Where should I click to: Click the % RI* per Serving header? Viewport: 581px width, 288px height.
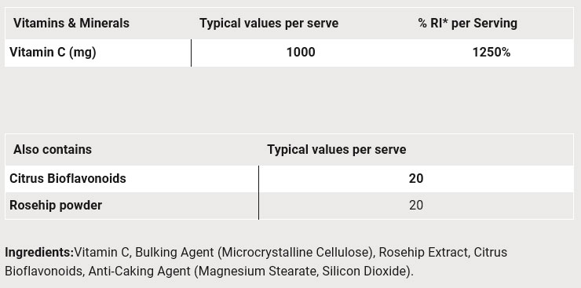pyautogui.click(x=468, y=24)
